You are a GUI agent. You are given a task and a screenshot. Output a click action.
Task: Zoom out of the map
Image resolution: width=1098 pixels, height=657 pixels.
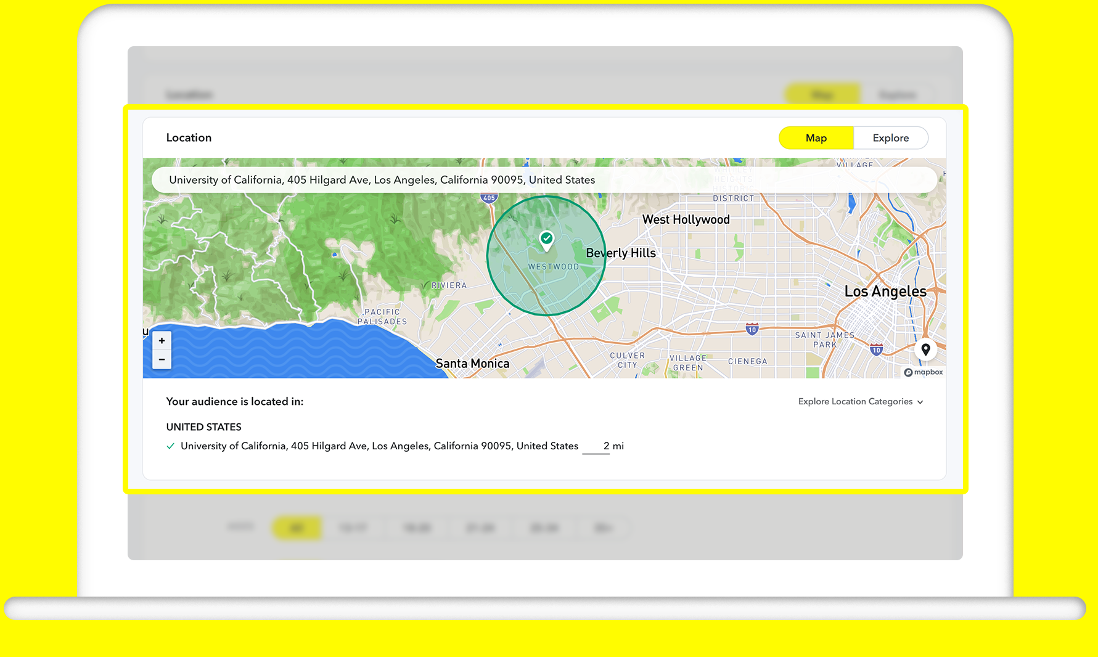[x=162, y=359]
